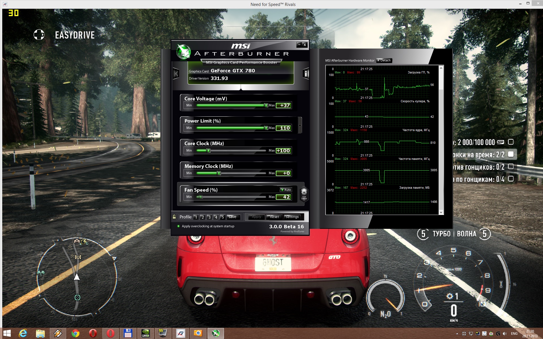
Task: Toggle the Auto fan speed button
Action: click(x=286, y=190)
